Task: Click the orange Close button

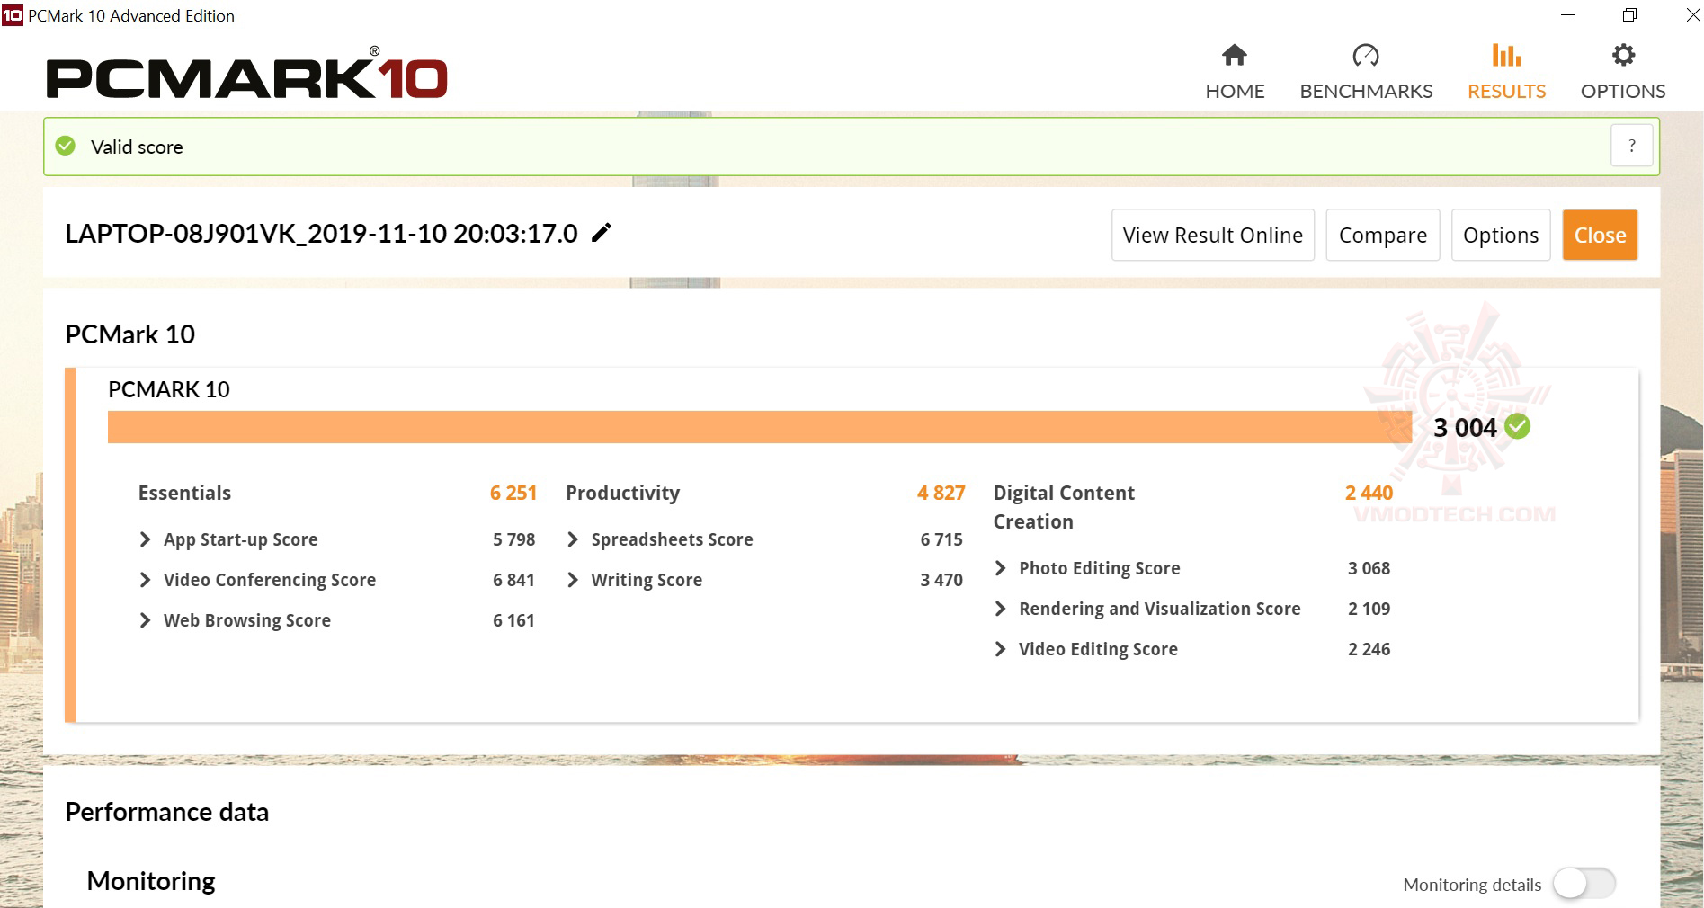Action: (x=1600, y=235)
